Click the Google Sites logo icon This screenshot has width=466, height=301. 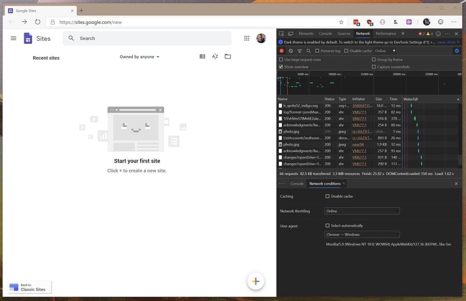click(x=28, y=38)
